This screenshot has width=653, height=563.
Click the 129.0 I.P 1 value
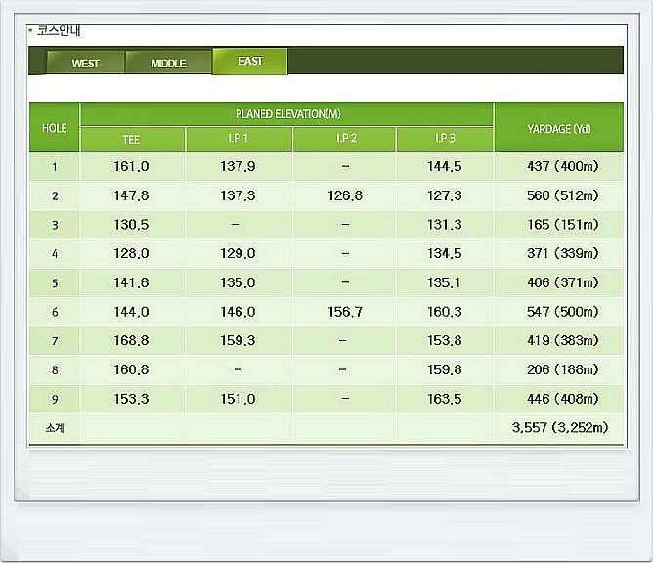point(239,254)
